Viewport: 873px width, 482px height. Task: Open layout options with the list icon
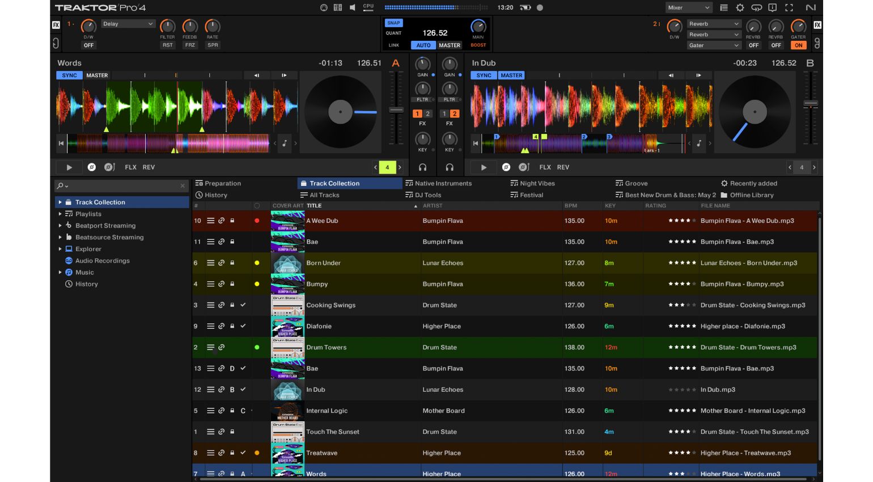[x=724, y=7]
